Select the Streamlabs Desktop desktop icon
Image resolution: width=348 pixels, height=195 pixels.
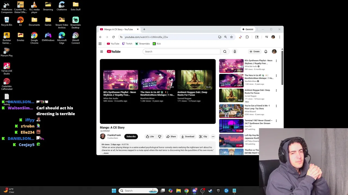[x=76, y=23]
